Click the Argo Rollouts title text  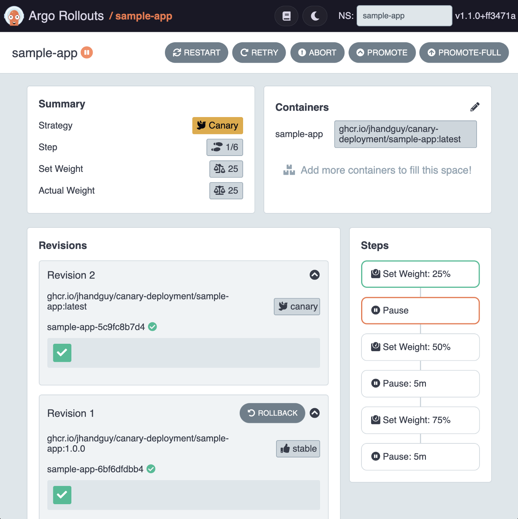(66, 16)
